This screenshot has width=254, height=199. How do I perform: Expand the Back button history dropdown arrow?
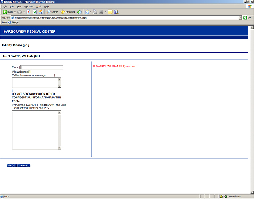click(x=15, y=12)
